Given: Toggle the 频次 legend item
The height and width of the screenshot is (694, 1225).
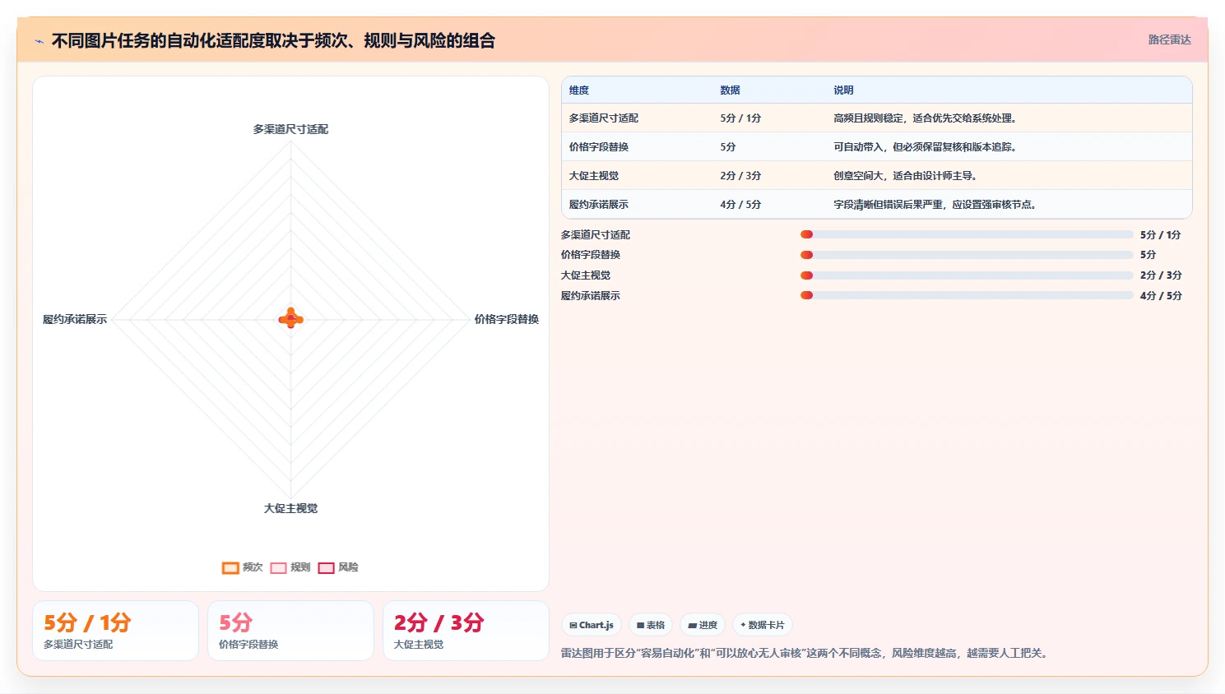Looking at the screenshot, I should pyautogui.click(x=243, y=567).
